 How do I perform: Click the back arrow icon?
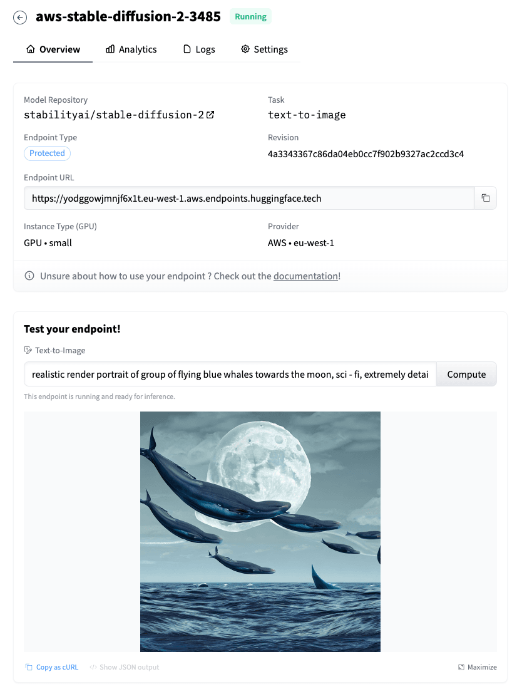(x=20, y=18)
